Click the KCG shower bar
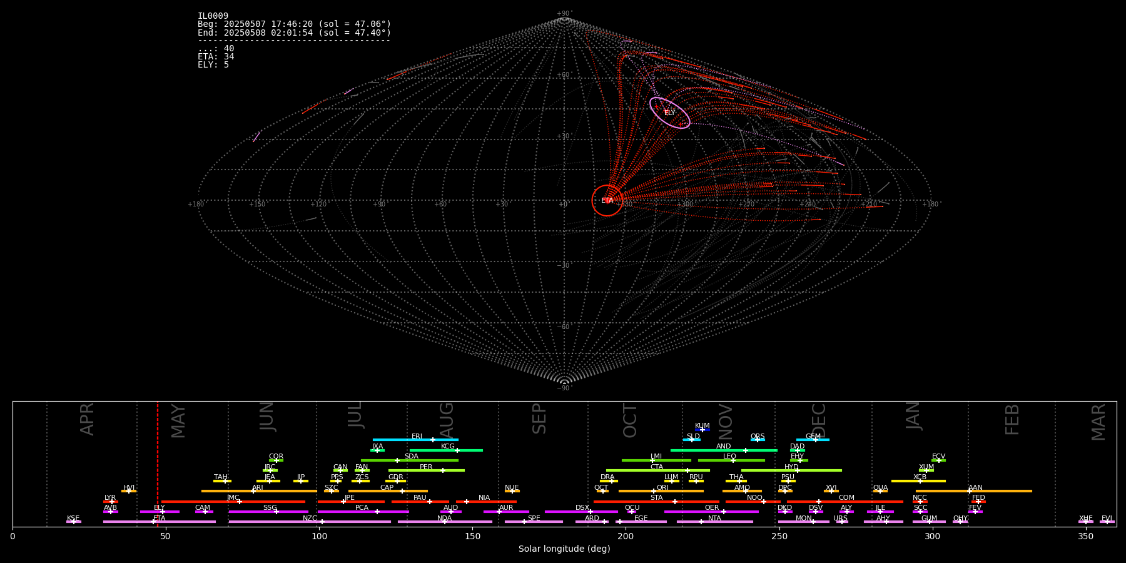Viewport: 1126px width, 563px height. coord(446,450)
